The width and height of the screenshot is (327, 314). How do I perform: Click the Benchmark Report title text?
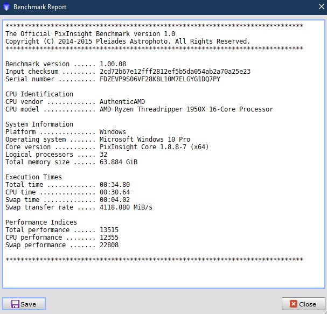point(40,7)
